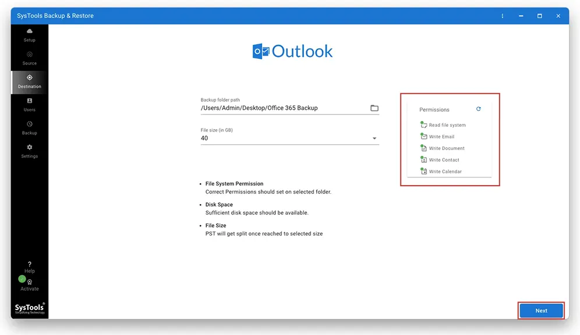Click the Read file system permission icon
This screenshot has height=335, width=580.
click(x=423, y=124)
